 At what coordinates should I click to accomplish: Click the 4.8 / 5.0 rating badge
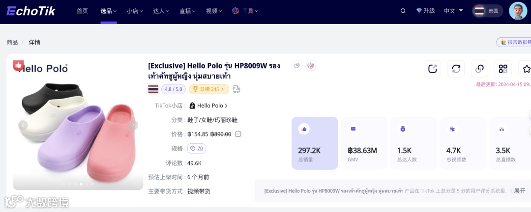[x=174, y=89]
